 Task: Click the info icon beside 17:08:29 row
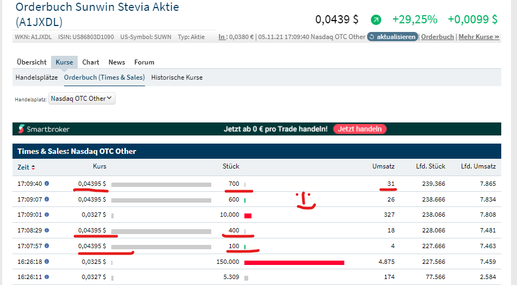point(47,230)
